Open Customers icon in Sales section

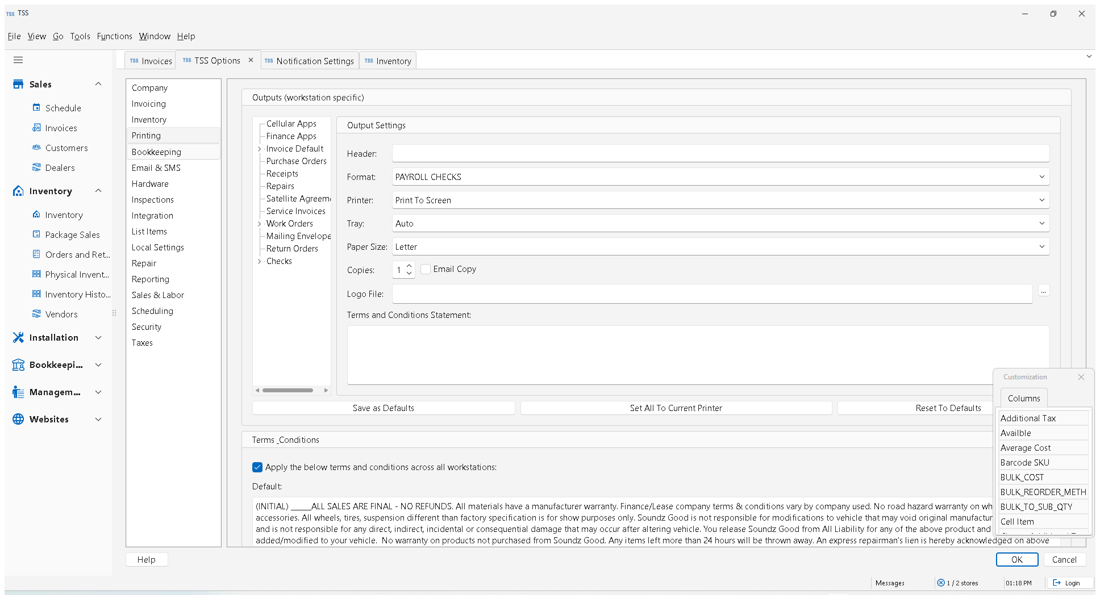point(36,148)
